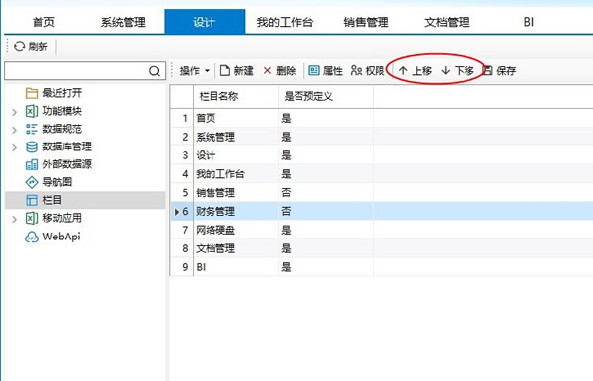Select the 导航图 tree item
This screenshot has width=593, height=381.
click(57, 182)
